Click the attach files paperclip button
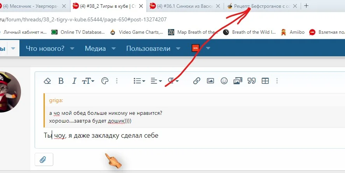This screenshot has width=345, height=173. pos(44,159)
